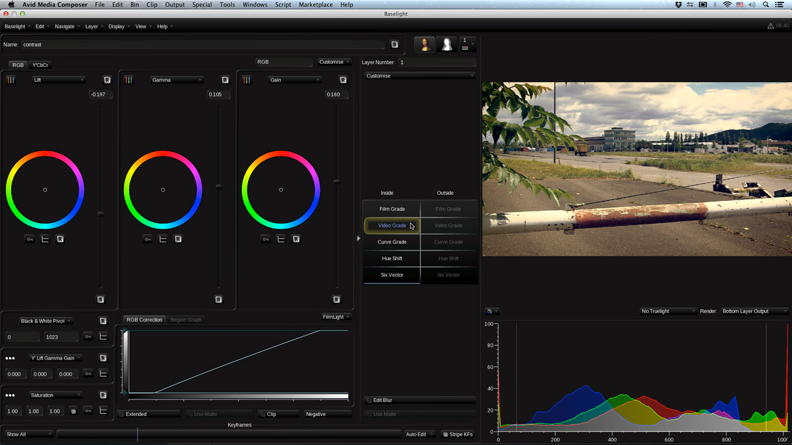Click the keyframe key icon under the Gain wheel
792x445 pixels.
coord(265,239)
